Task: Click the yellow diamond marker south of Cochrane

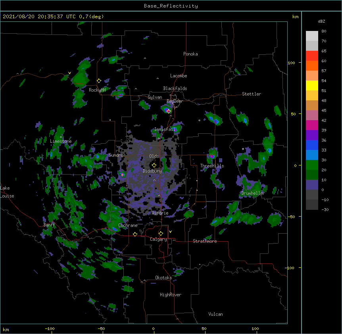Action: 135,234
